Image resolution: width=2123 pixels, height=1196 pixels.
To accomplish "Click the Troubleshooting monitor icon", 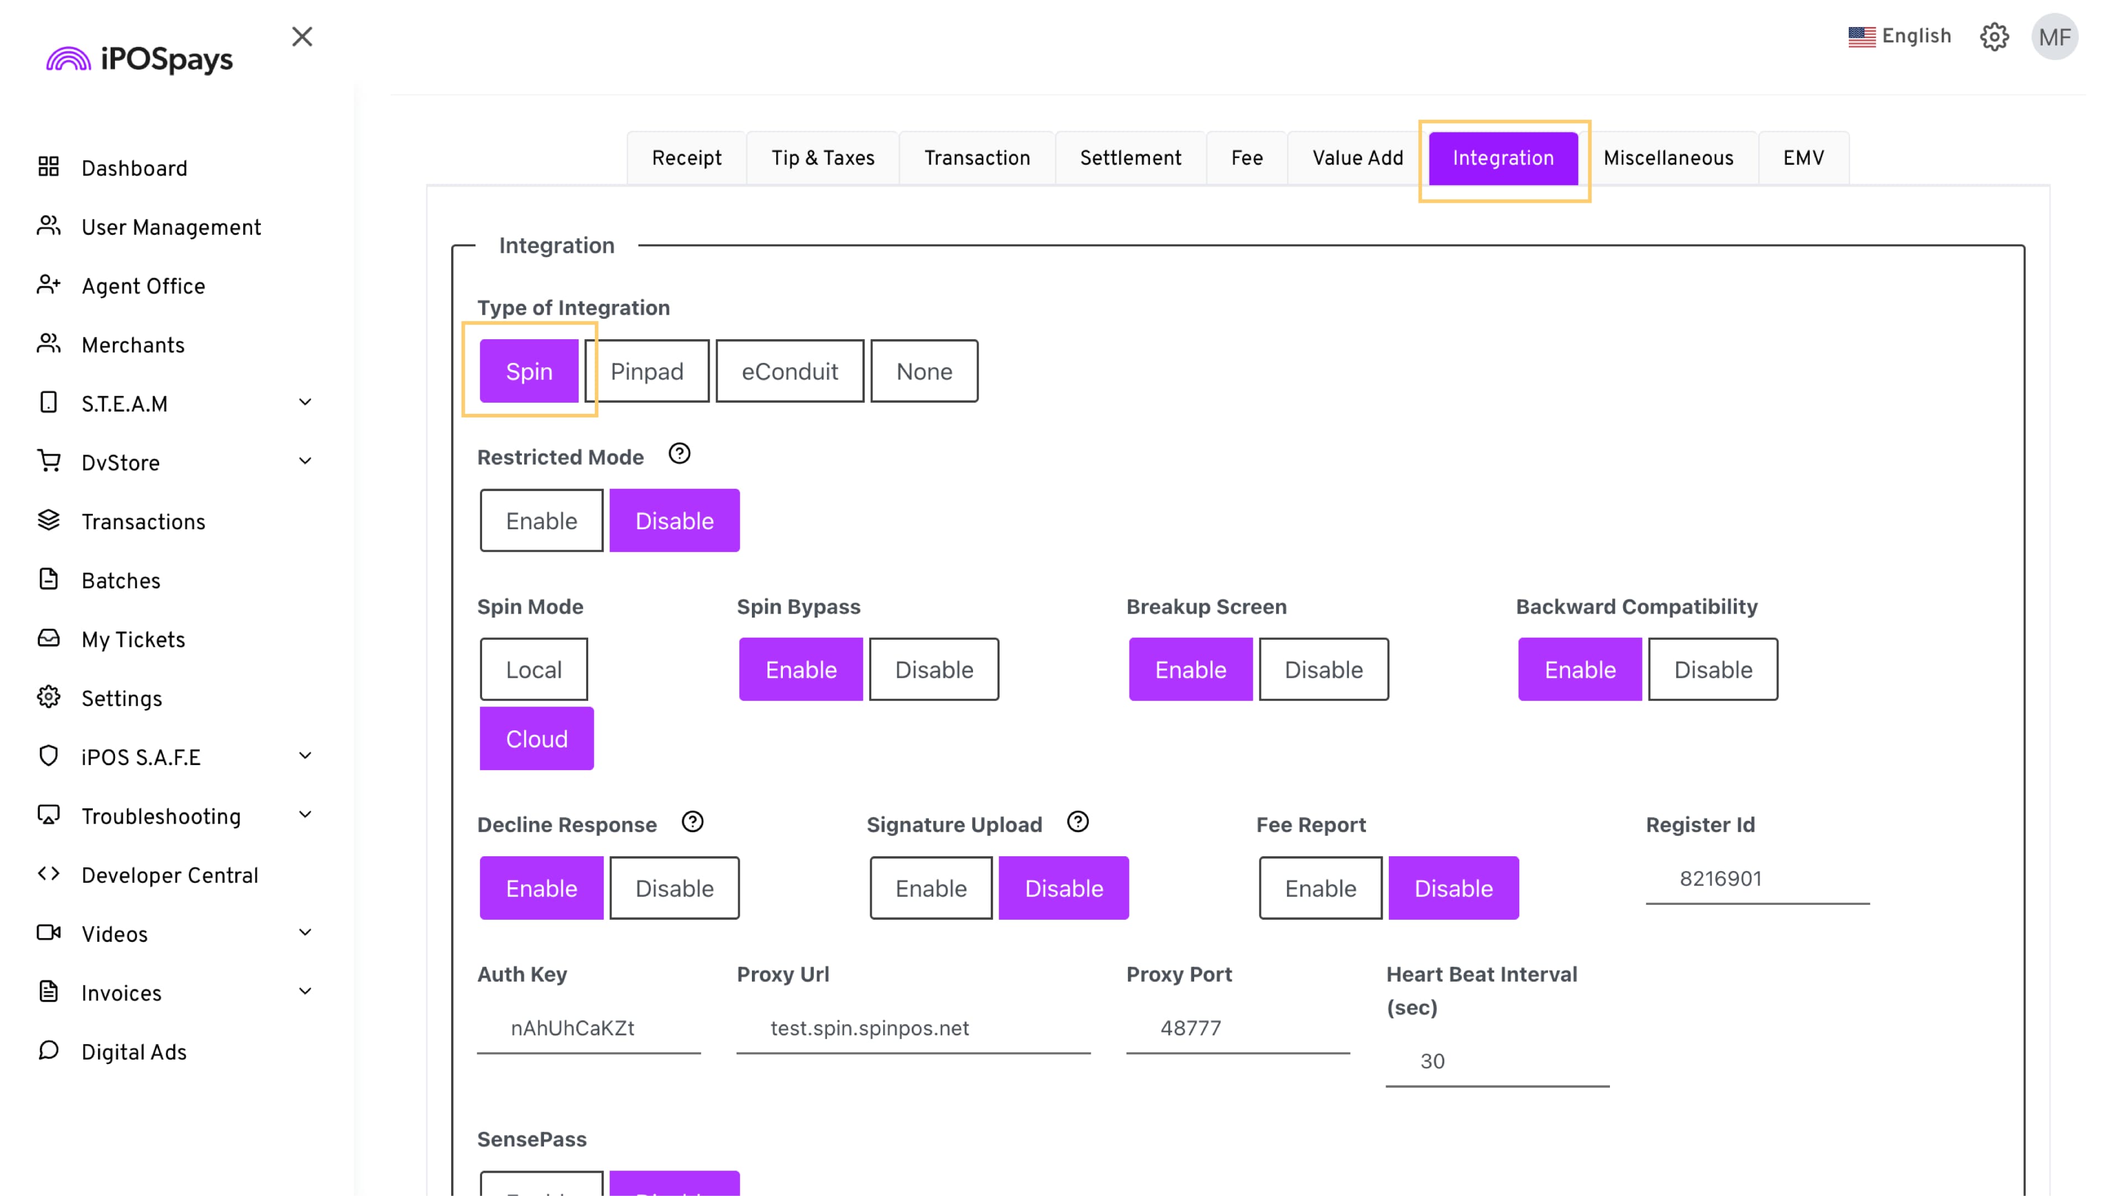I will (x=49, y=815).
